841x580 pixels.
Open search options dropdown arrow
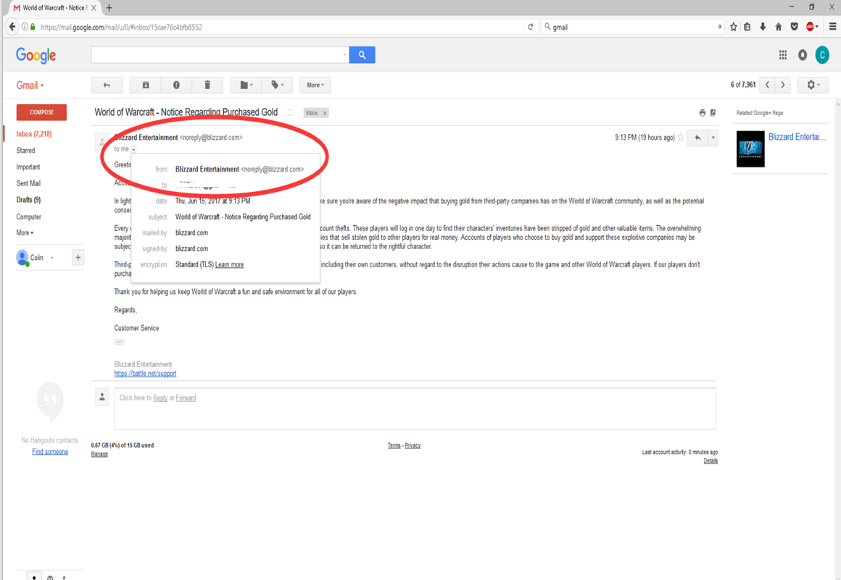point(345,54)
